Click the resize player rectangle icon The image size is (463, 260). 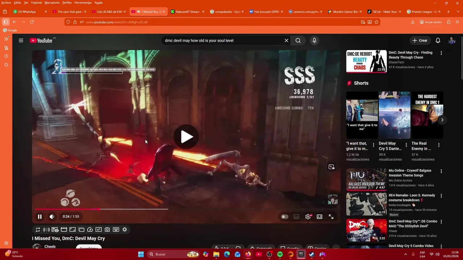pos(72,230)
